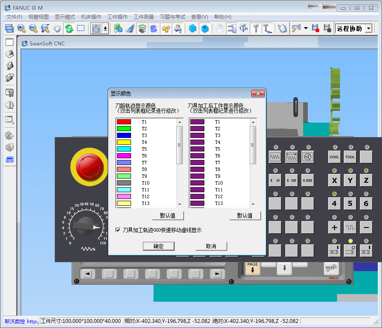Click the blue save layout icon at toolbar start
This screenshot has height=328, width=382.
pos(9,28)
